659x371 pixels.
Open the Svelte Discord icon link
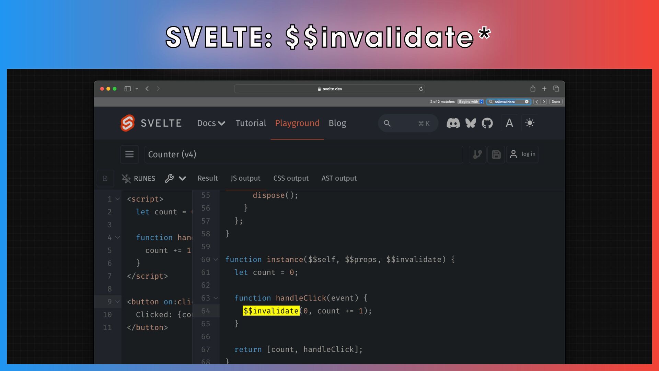(x=453, y=123)
